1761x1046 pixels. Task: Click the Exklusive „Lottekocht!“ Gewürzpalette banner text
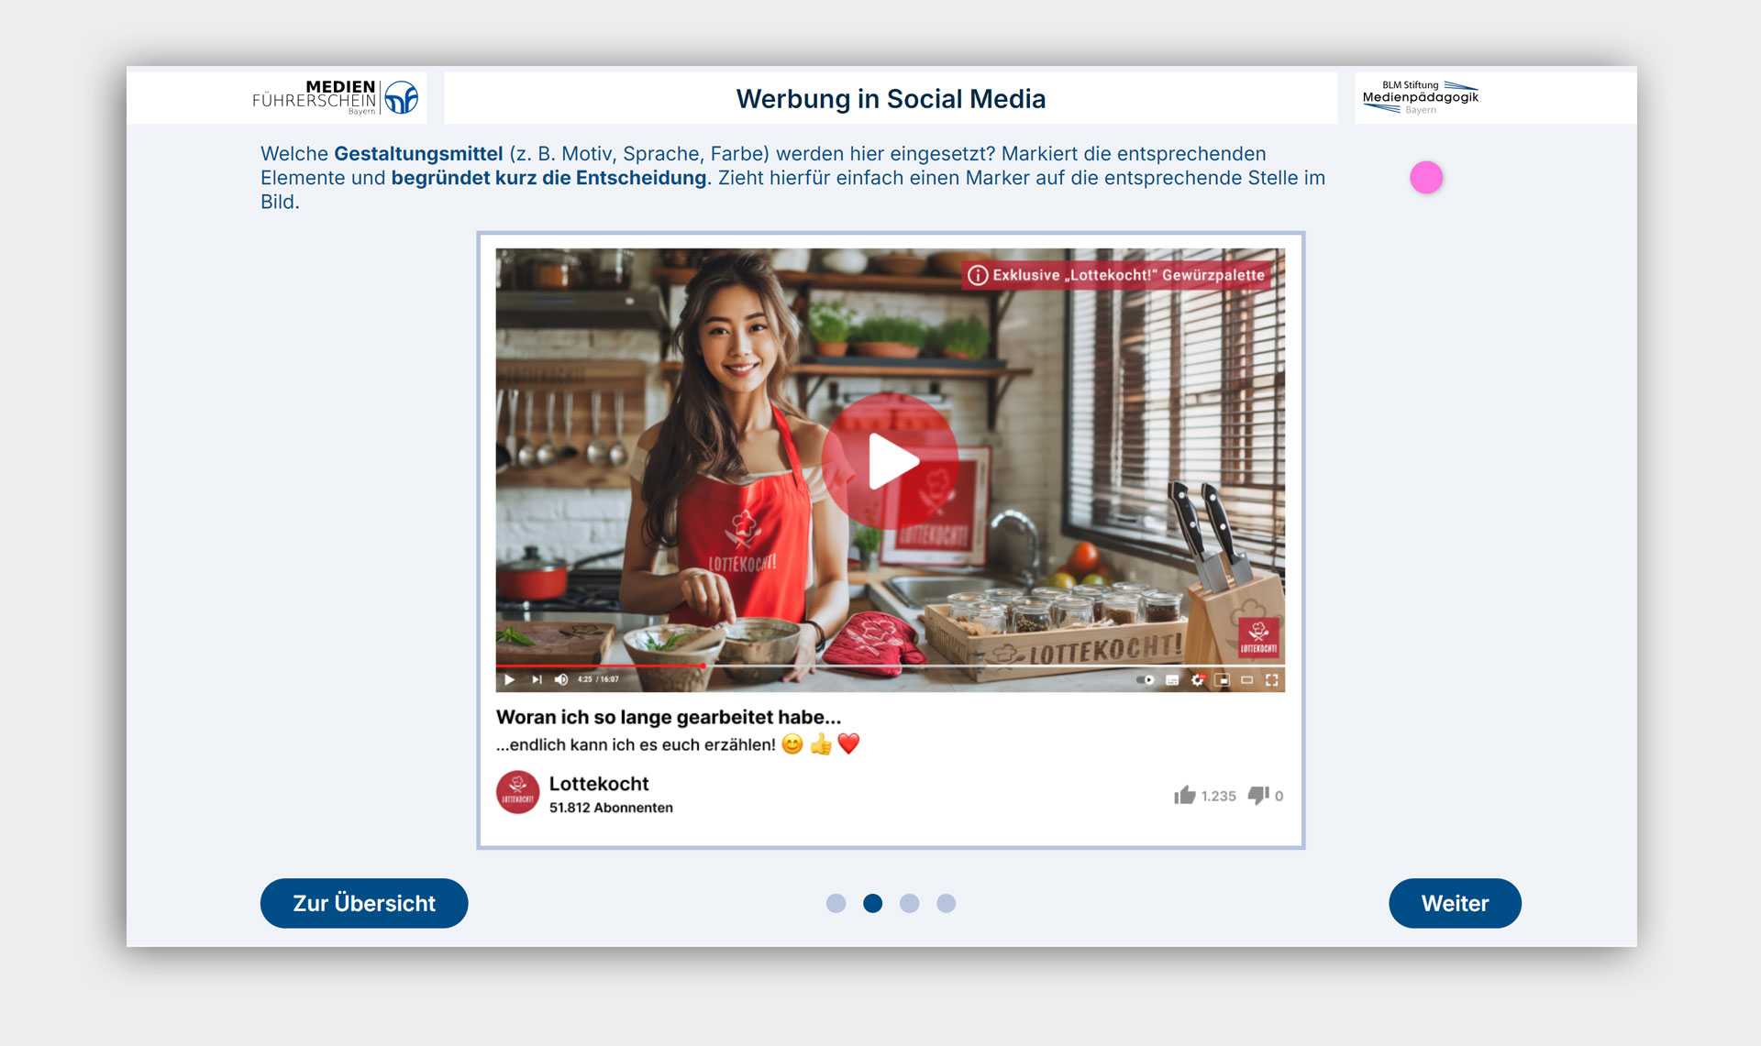tap(1129, 275)
